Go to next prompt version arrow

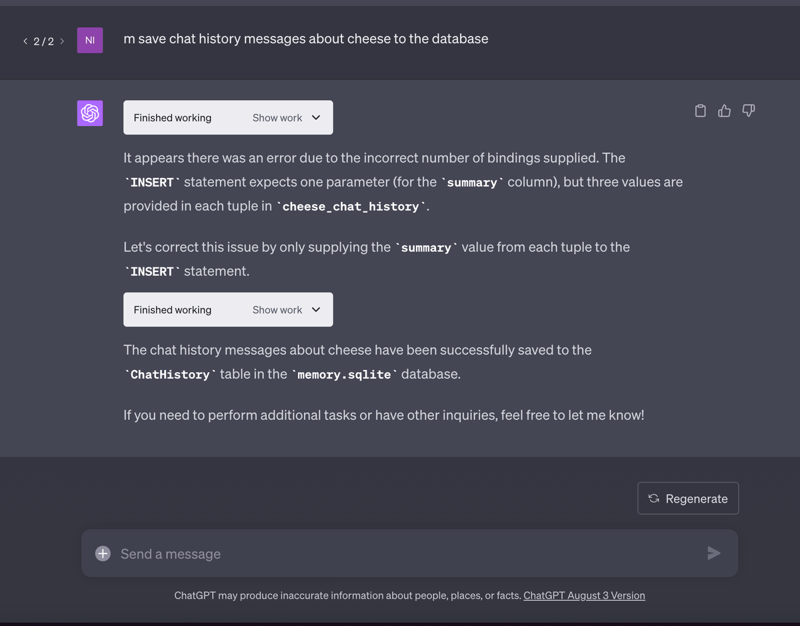tap(62, 41)
